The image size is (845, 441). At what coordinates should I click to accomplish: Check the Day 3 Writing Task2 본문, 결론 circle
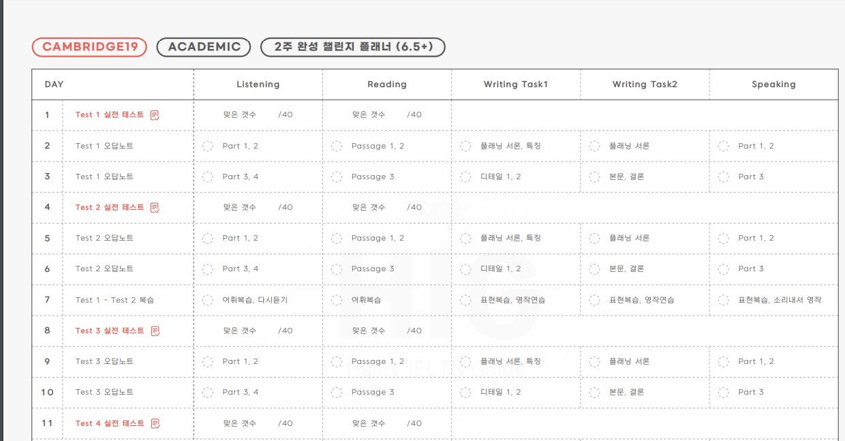[594, 177]
